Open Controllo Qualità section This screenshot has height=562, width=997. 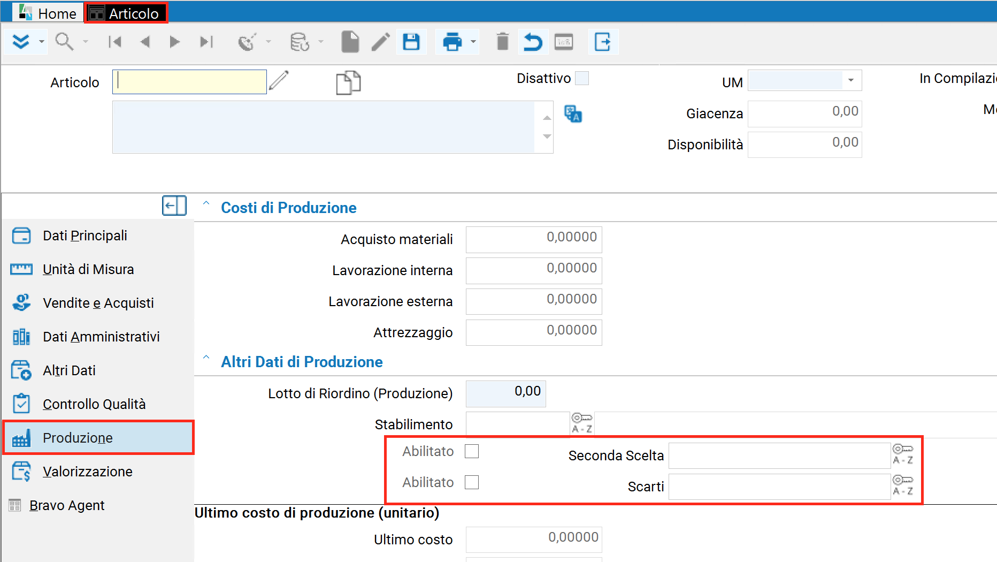pos(94,404)
